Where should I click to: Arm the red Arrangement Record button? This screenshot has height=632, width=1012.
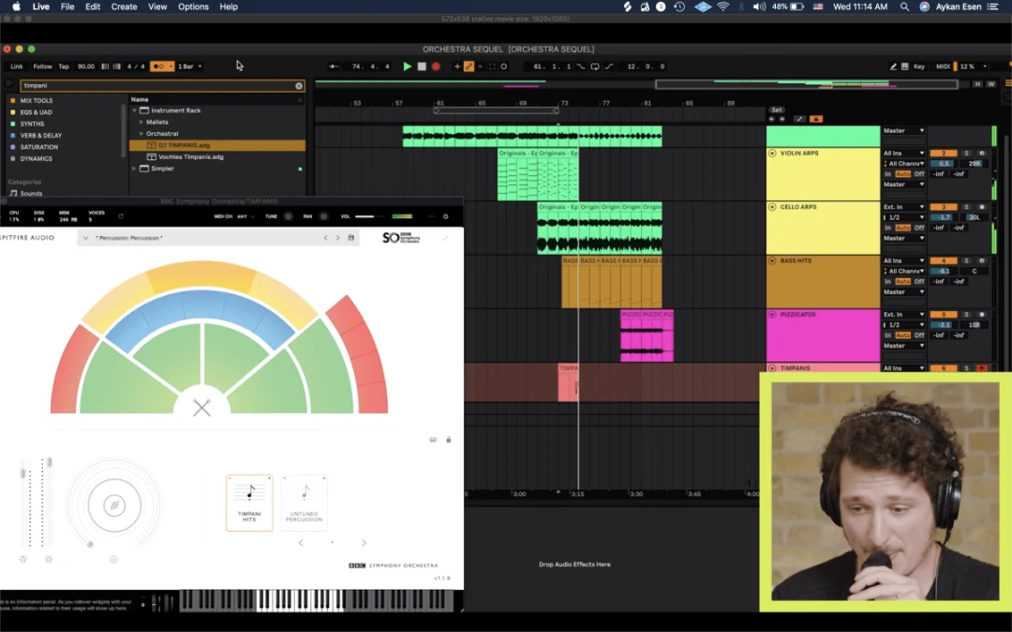(x=436, y=66)
